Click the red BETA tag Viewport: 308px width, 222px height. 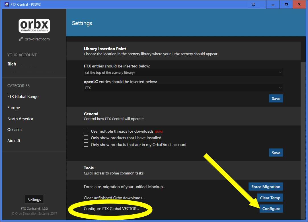click(x=159, y=131)
